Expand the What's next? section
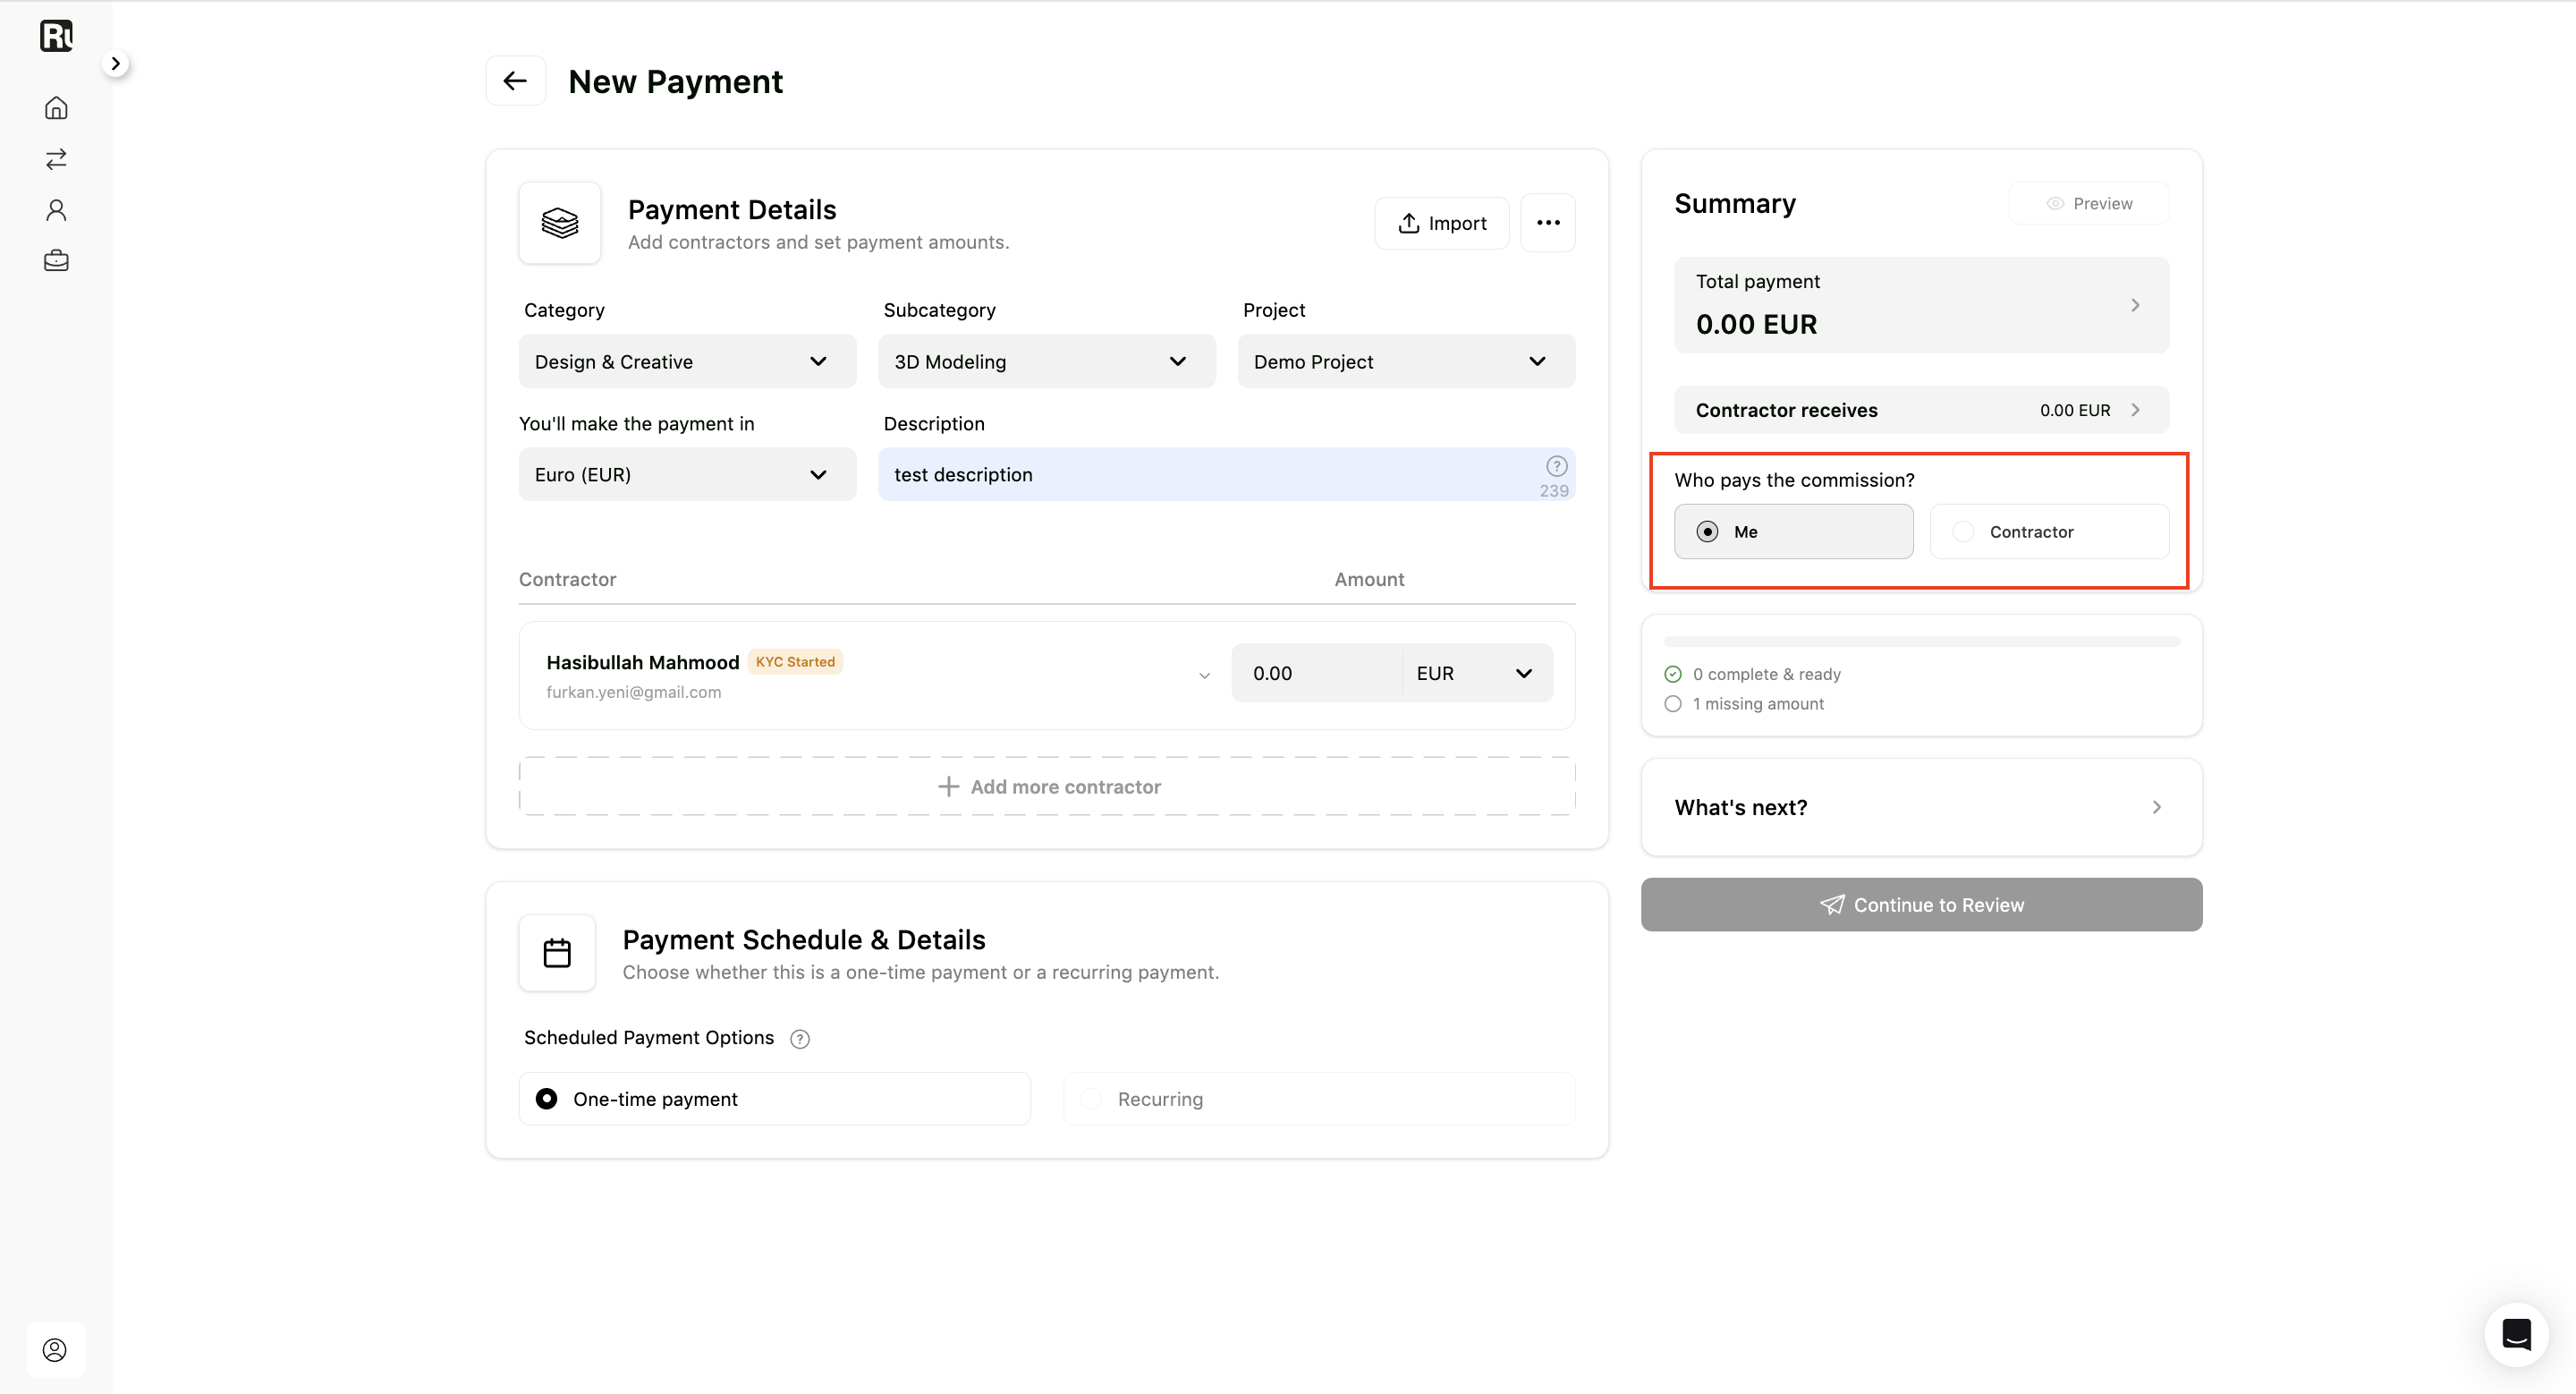Viewport: 2576px width, 1394px height. pyautogui.click(x=1921, y=808)
